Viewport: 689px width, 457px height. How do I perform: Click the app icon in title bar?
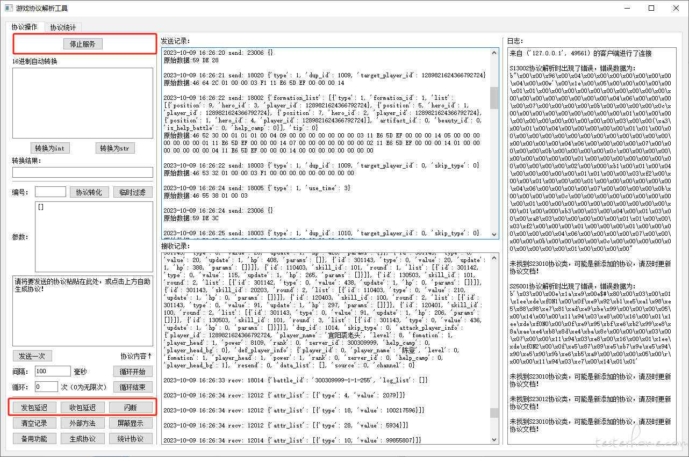[x=9, y=8]
